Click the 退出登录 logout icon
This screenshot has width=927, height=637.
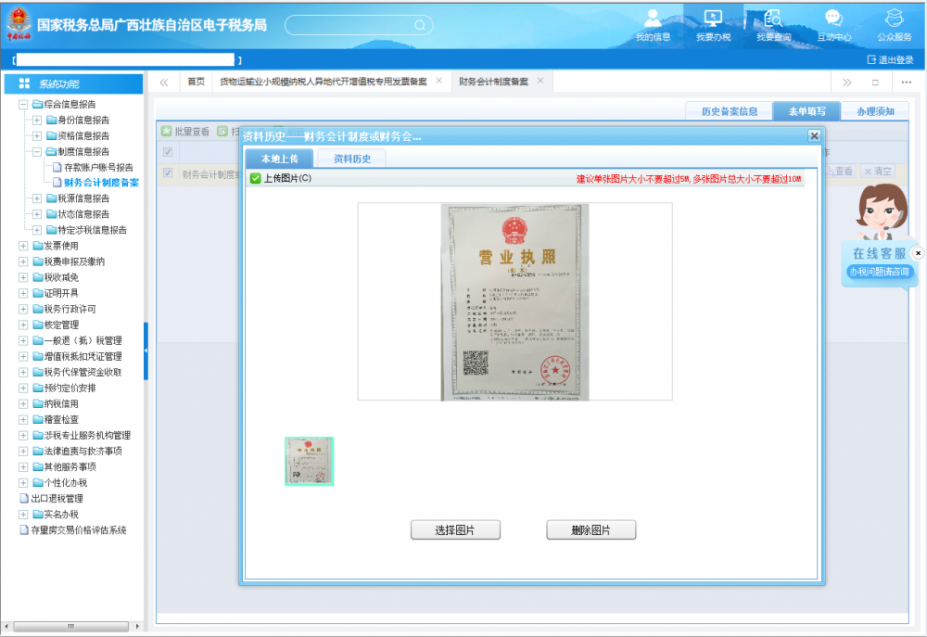871,60
